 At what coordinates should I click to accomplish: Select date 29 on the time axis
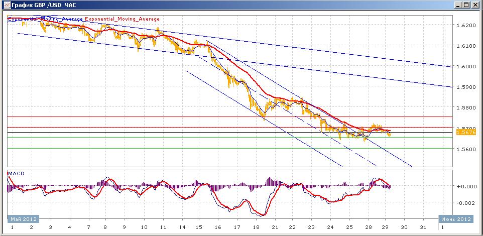pos(385,227)
